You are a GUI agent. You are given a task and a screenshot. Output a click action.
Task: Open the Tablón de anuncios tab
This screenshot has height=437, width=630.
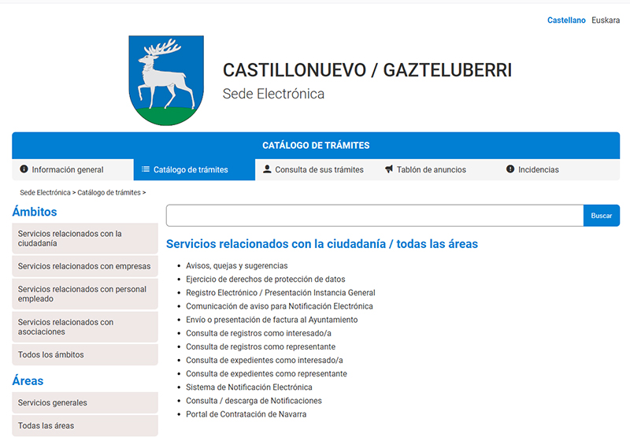(x=438, y=169)
